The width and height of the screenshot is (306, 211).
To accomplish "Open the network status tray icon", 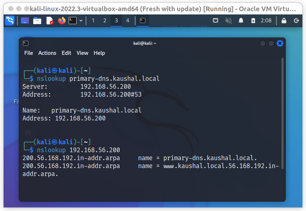I will point(215,21).
